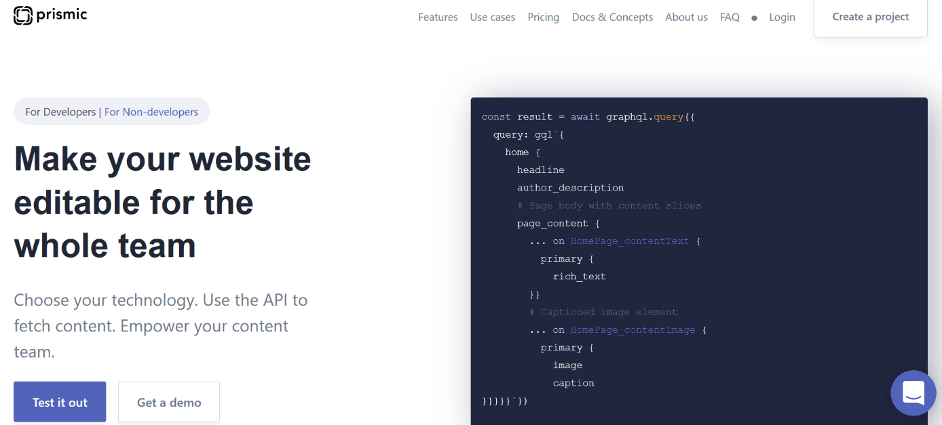This screenshot has width=942, height=425.
Task: Switch to the For Non-developers view
Action: (151, 112)
